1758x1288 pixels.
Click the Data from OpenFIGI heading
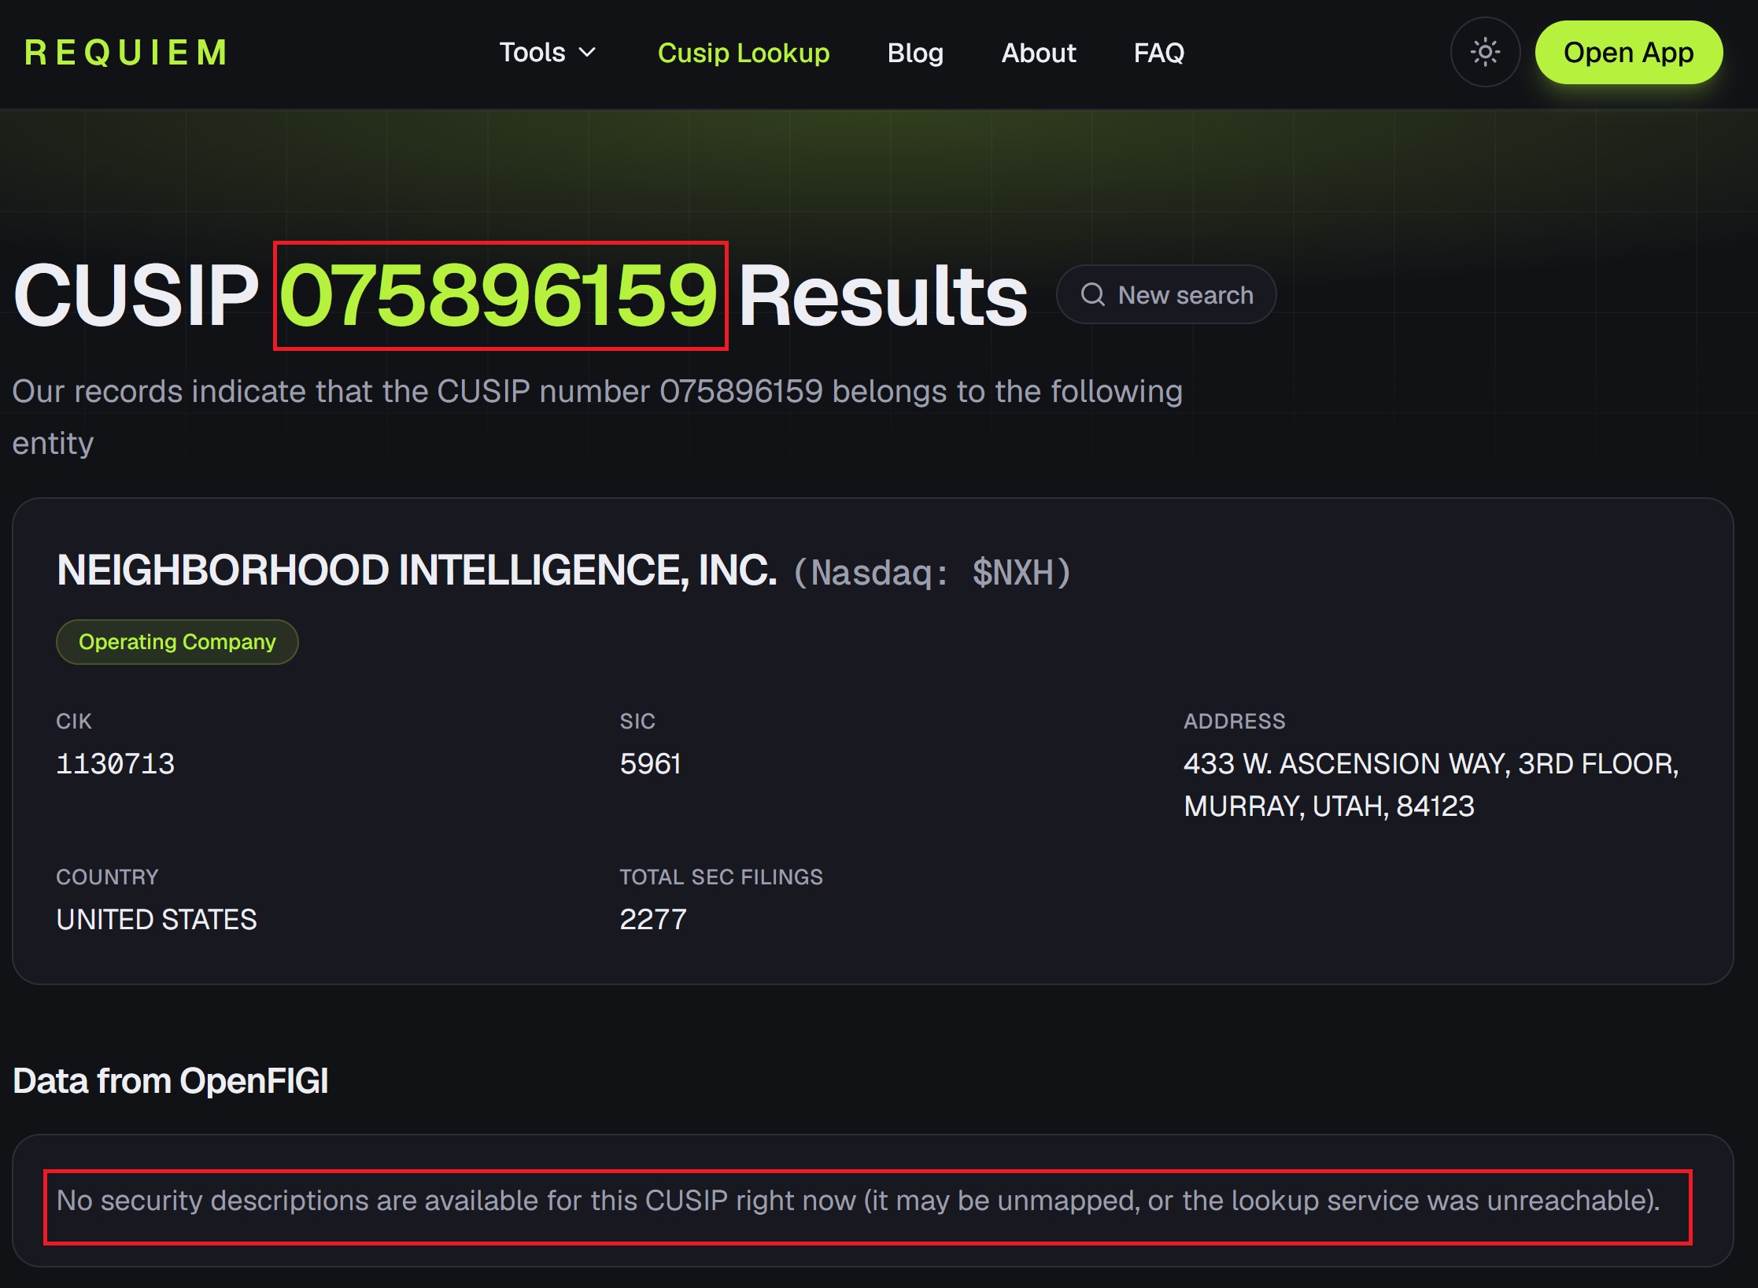(171, 1081)
